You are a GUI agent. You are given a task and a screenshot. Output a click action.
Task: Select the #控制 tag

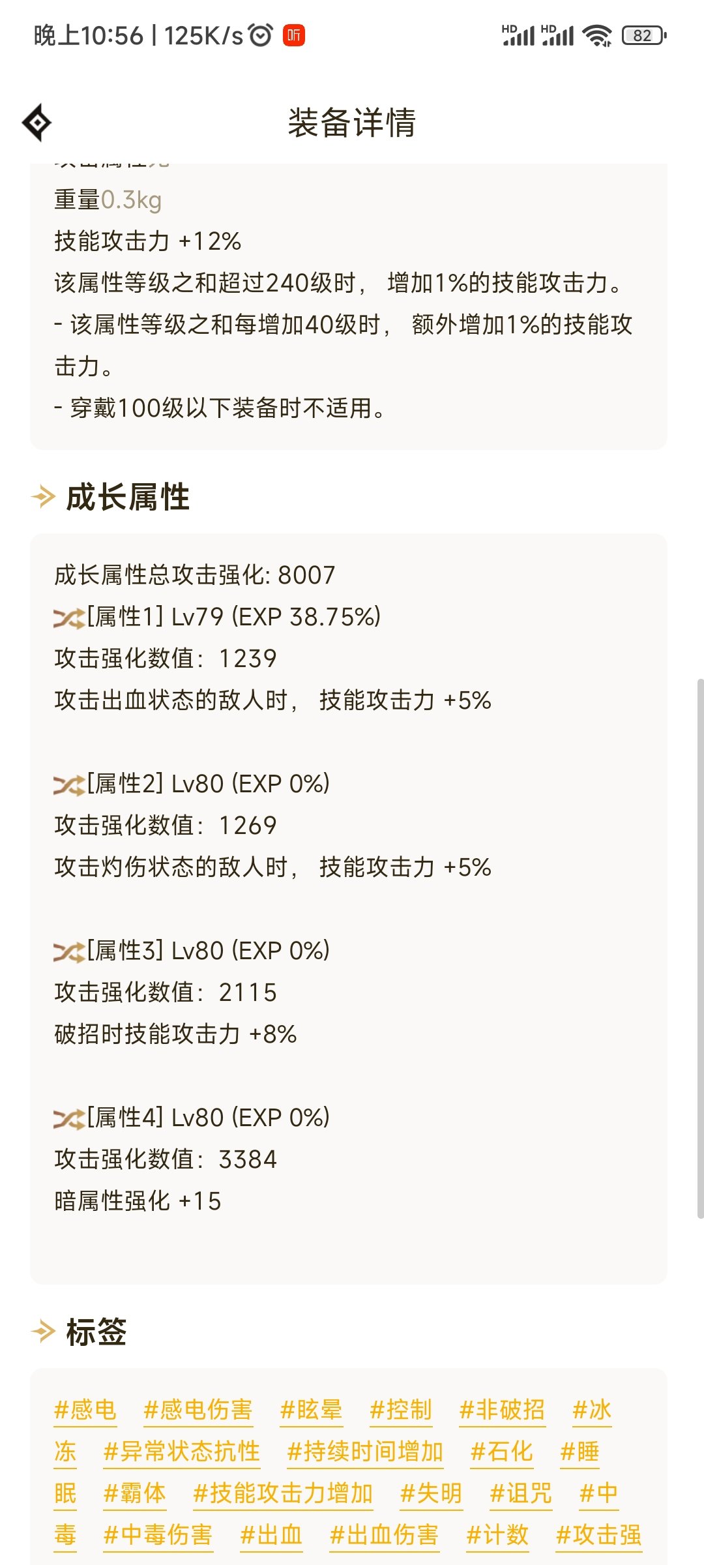401,1410
